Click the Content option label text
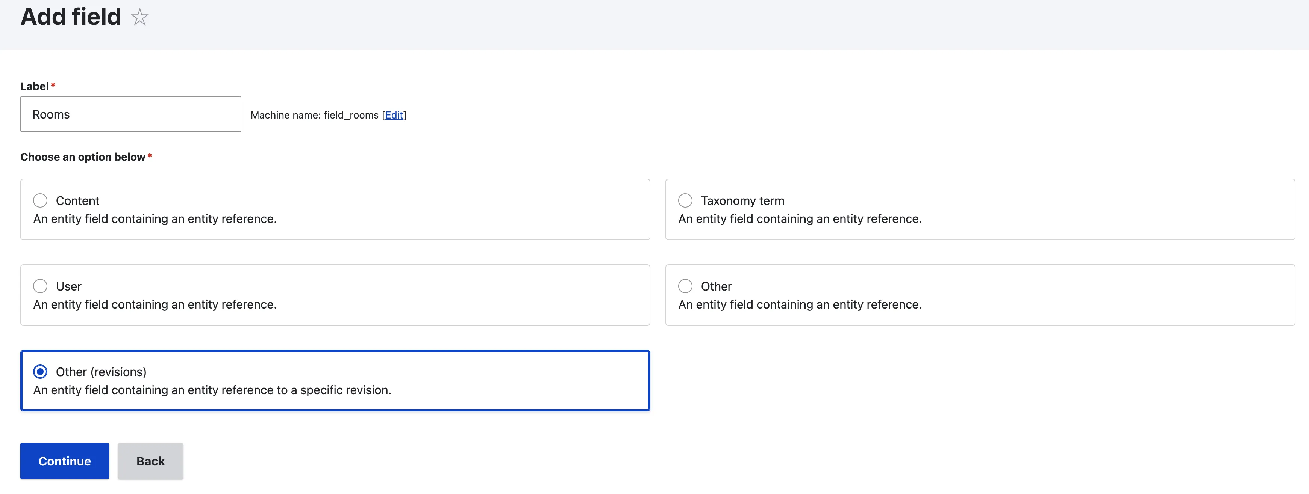The width and height of the screenshot is (1309, 494). click(x=77, y=201)
